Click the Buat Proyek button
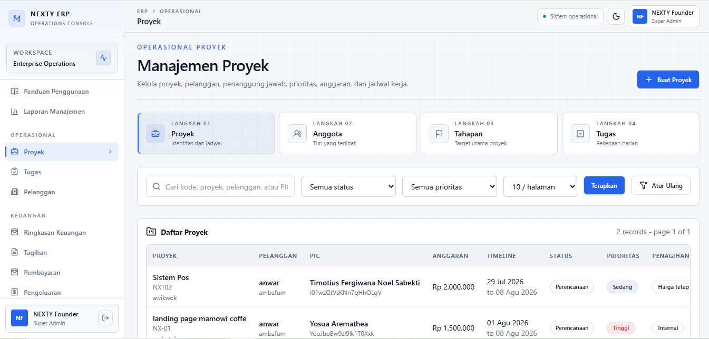709x339 pixels. point(668,79)
